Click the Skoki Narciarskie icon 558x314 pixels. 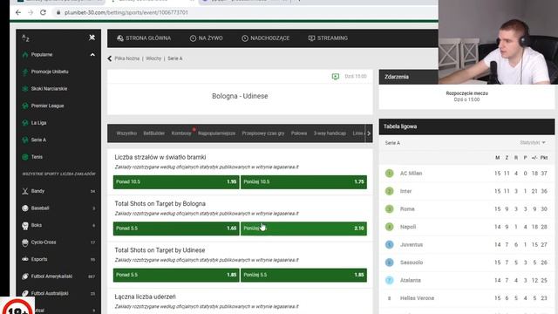[x=25, y=89]
